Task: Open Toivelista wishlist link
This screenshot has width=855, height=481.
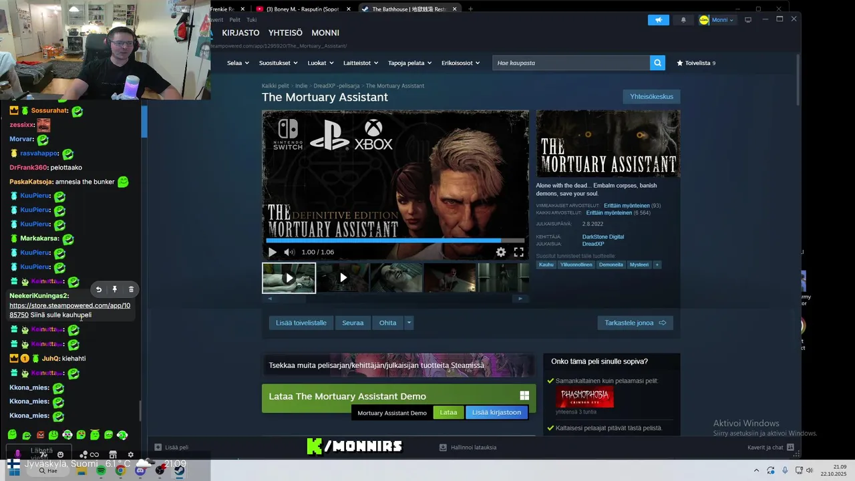Action: pos(696,63)
